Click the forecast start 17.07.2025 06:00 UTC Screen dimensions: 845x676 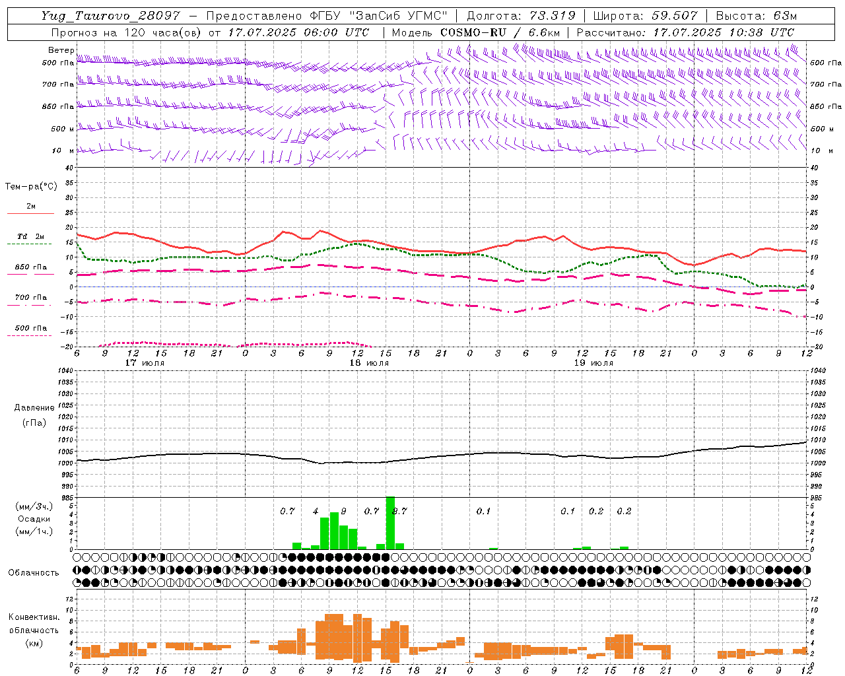[298, 32]
